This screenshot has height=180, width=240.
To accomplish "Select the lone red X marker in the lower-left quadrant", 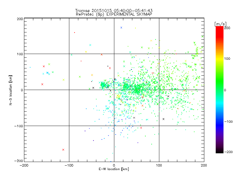I will (63, 150).
